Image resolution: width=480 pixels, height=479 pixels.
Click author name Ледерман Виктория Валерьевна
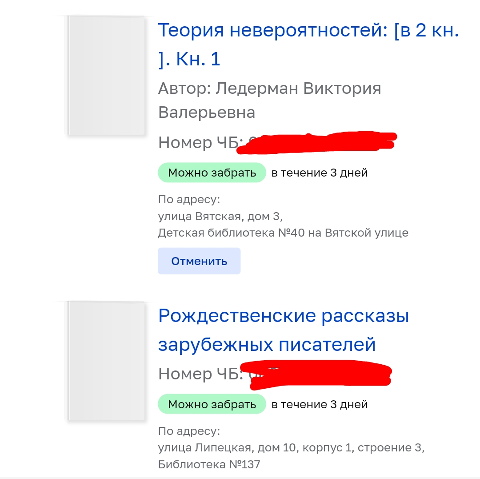[269, 101]
